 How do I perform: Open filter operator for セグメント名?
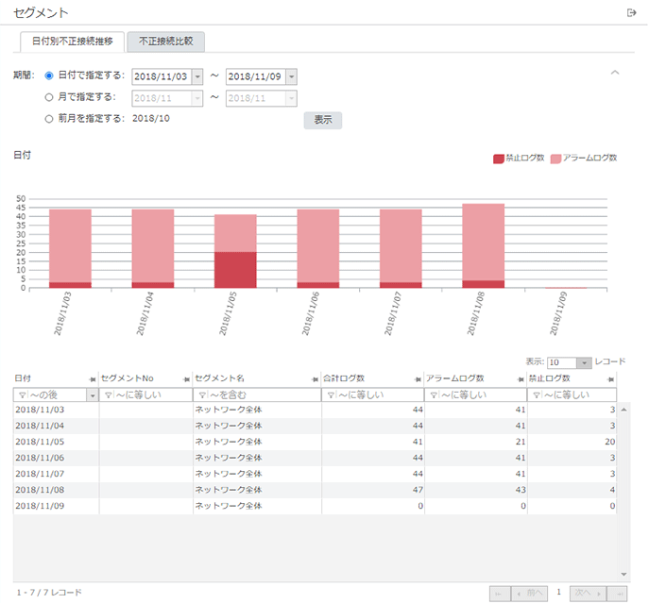coord(201,395)
